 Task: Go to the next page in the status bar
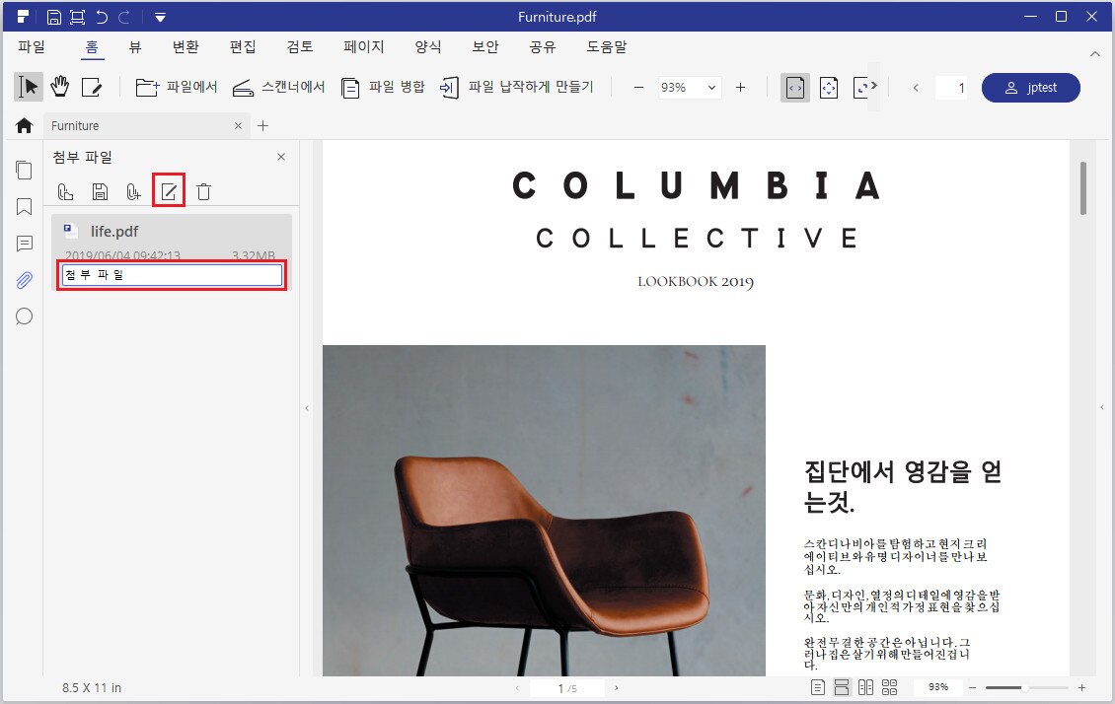point(616,687)
